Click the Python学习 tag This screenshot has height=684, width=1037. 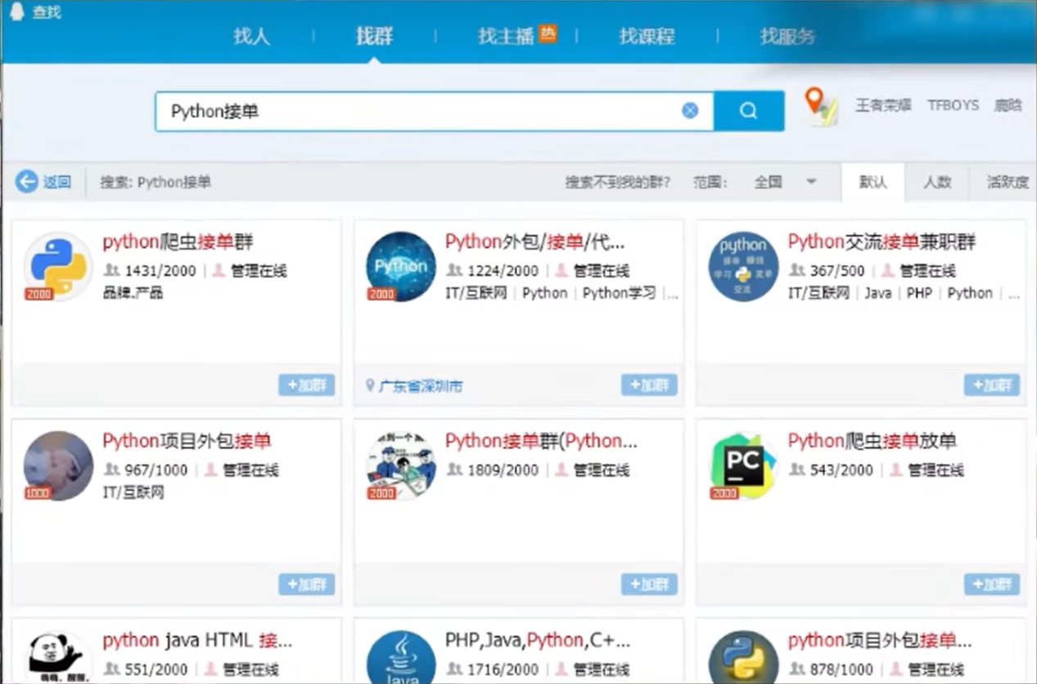coord(620,293)
